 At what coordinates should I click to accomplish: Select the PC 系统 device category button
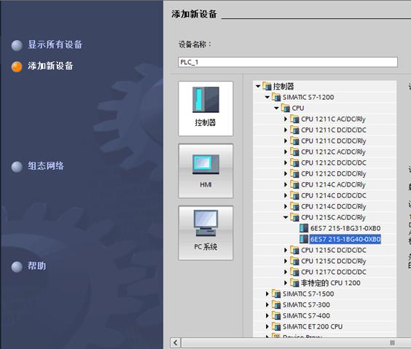(x=205, y=233)
